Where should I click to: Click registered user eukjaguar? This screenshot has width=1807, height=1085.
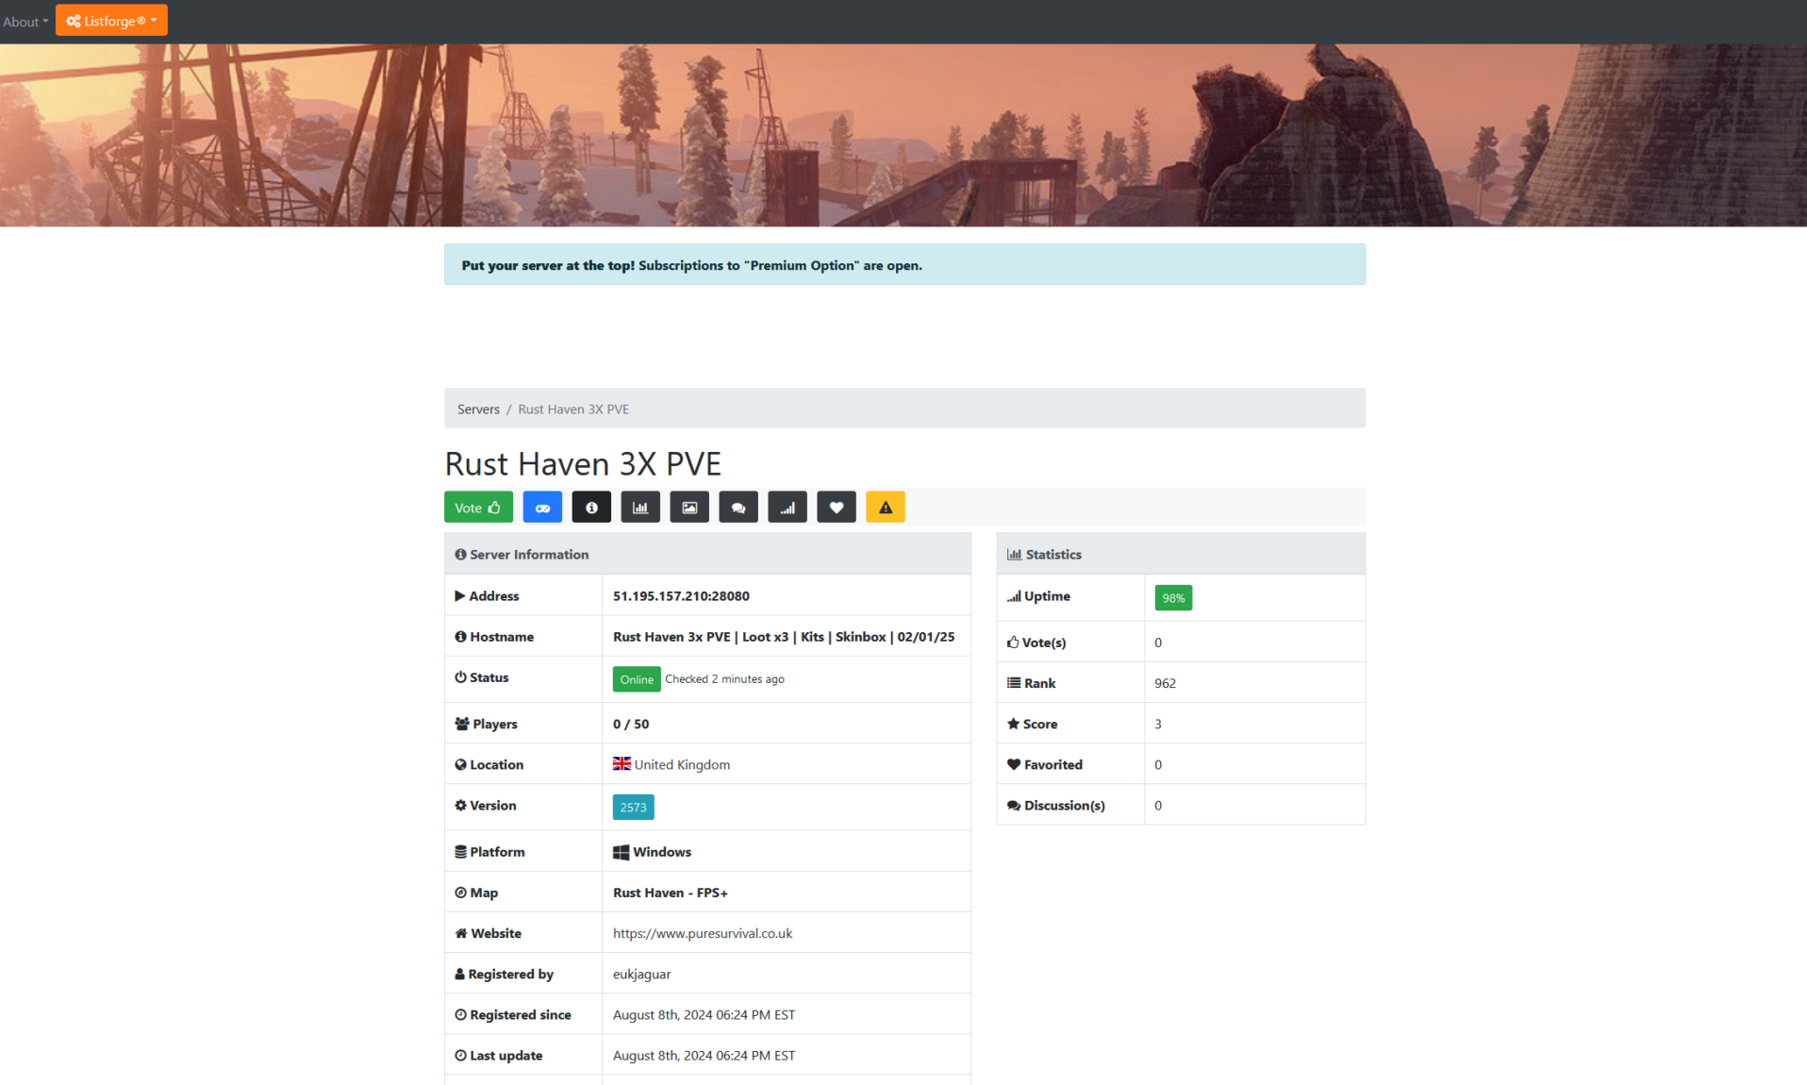pyautogui.click(x=642, y=975)
